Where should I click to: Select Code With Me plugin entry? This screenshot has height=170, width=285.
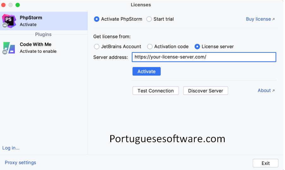pos(44,48)
